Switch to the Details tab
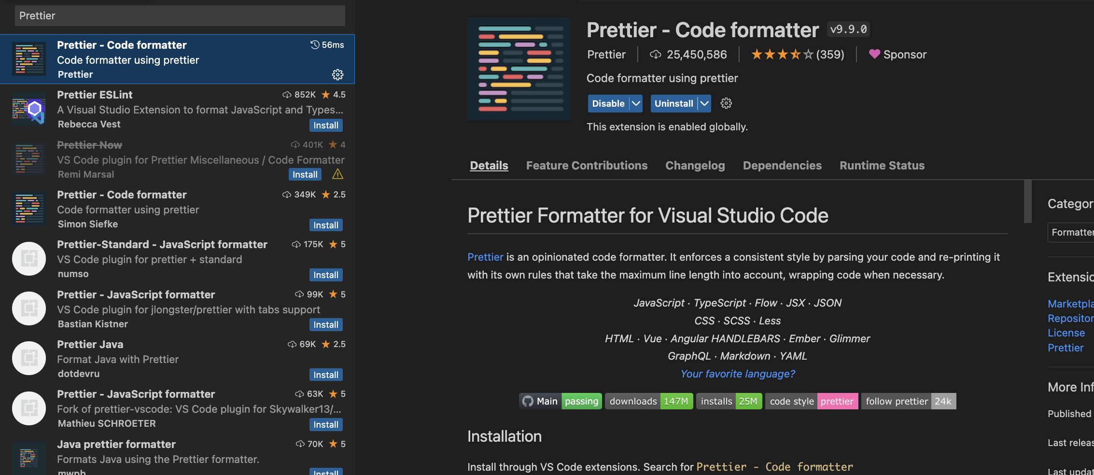 click(489, 166)
